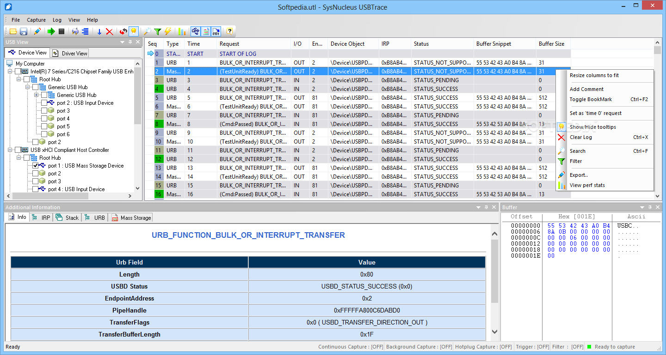Click the bar chart perf stats toolbar icon
The height and width of the screenshot is (355, 666).
point(182,31)
